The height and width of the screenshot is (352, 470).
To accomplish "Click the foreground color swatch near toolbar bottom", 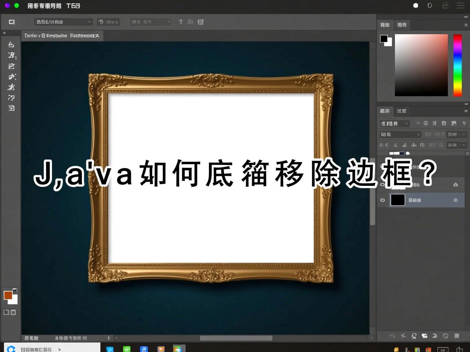I will (x=8, y=294).
